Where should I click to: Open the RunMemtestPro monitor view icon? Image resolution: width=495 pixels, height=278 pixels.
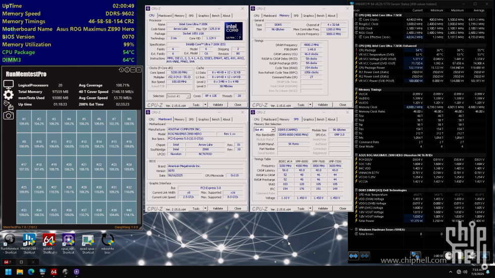click(8, 84)
